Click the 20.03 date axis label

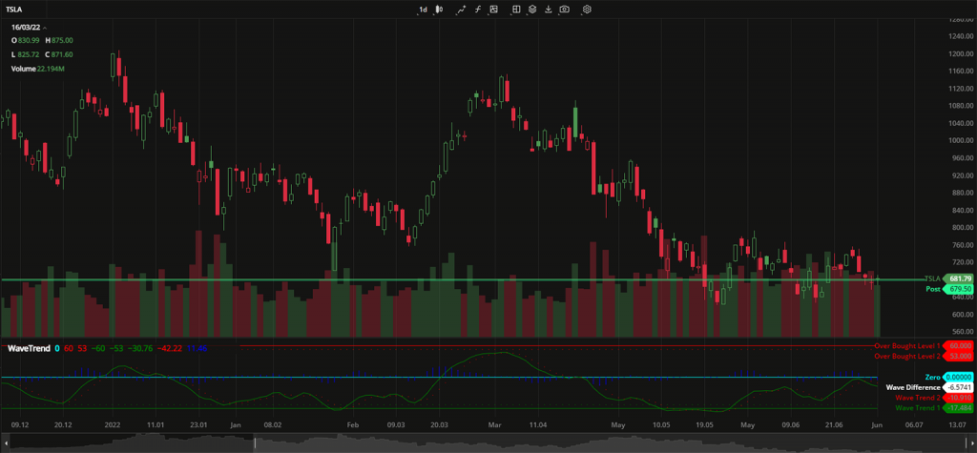(439, 425)
